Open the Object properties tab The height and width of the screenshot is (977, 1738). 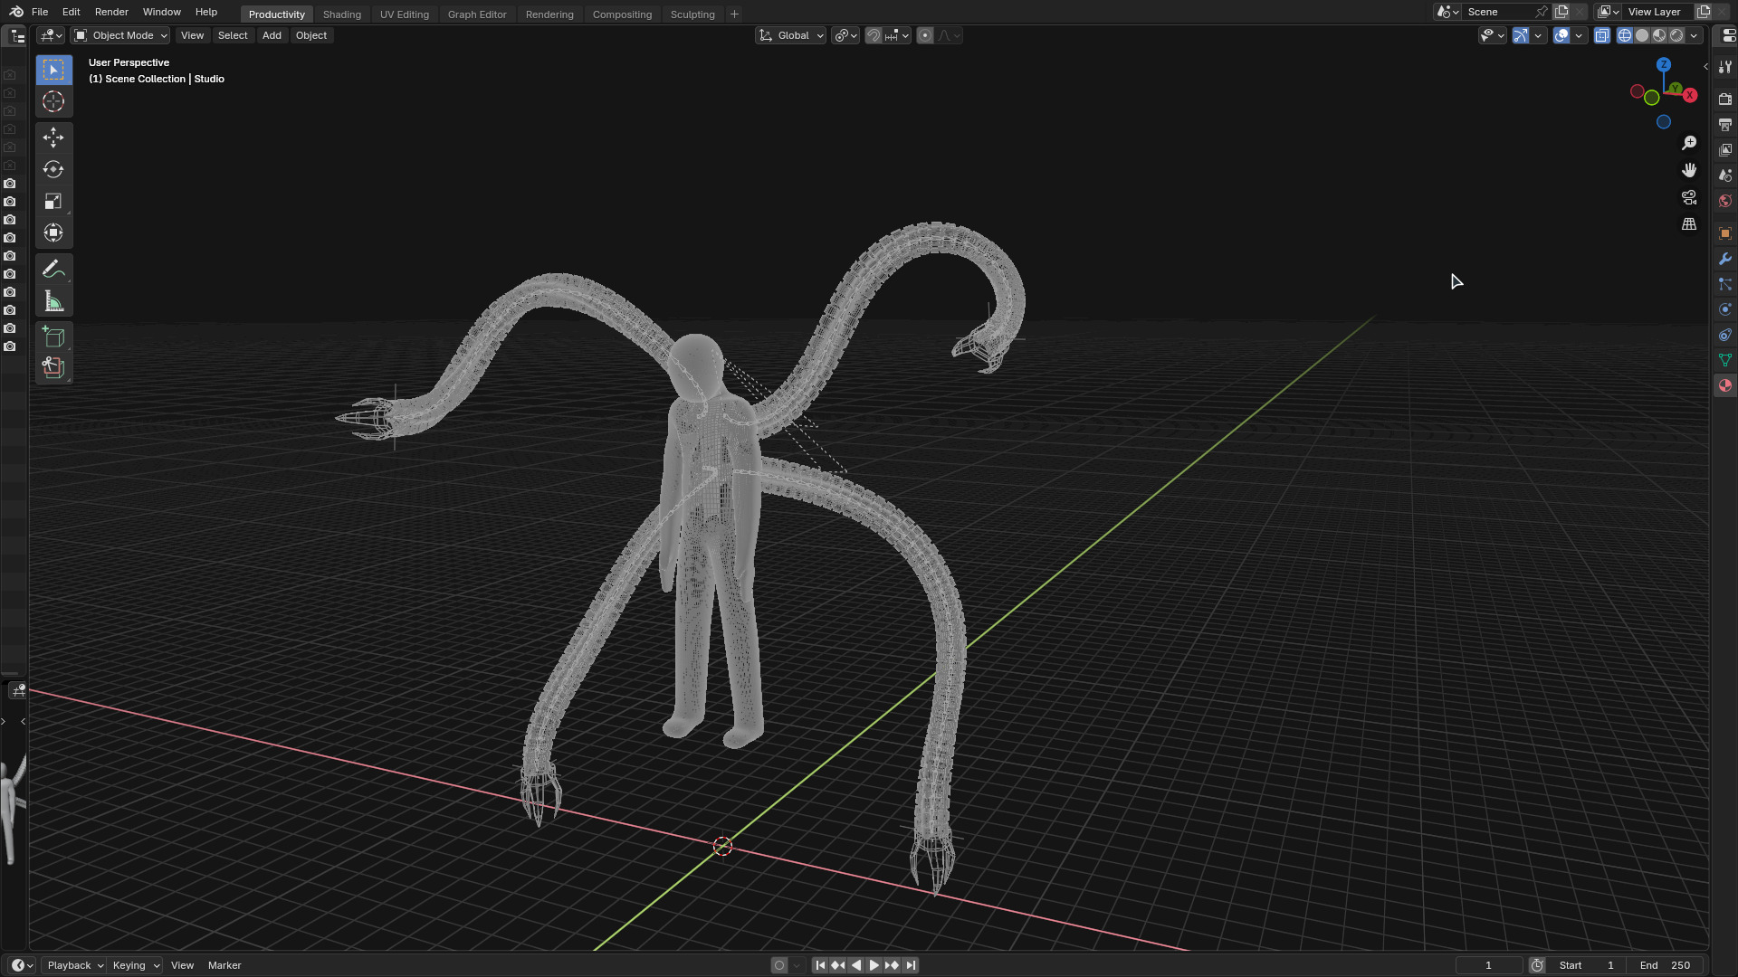point(1725,233)
